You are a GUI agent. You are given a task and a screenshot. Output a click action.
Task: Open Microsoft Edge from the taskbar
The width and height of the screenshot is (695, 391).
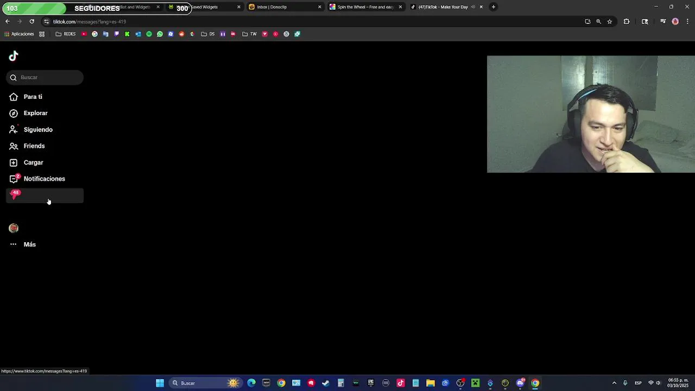[x=251, y=383]
